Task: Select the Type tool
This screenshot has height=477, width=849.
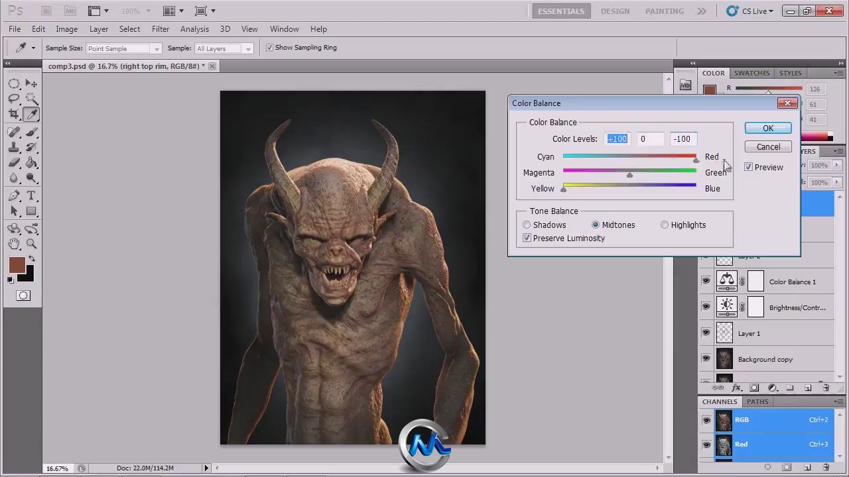Action: click(x=31, y=196)
